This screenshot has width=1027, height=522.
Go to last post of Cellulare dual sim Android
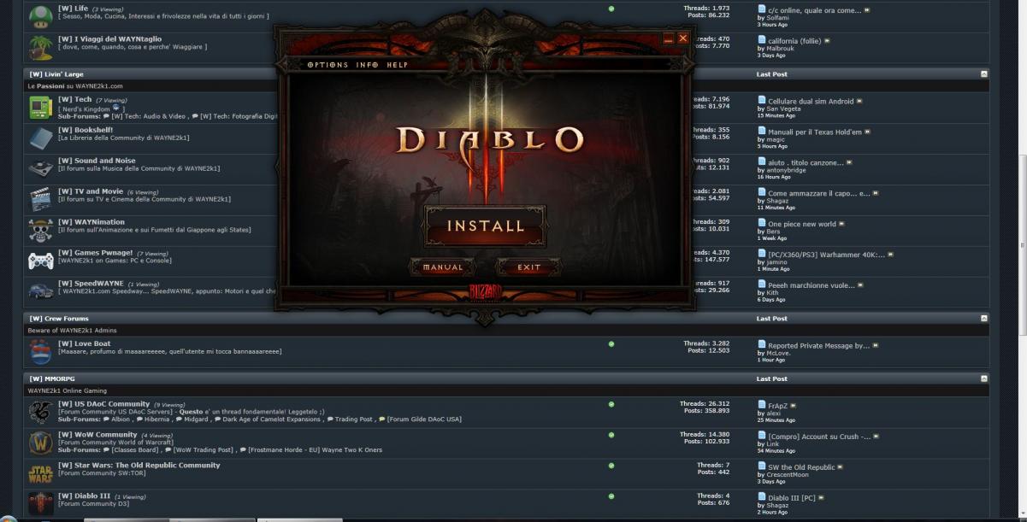[x=859, y=102]
